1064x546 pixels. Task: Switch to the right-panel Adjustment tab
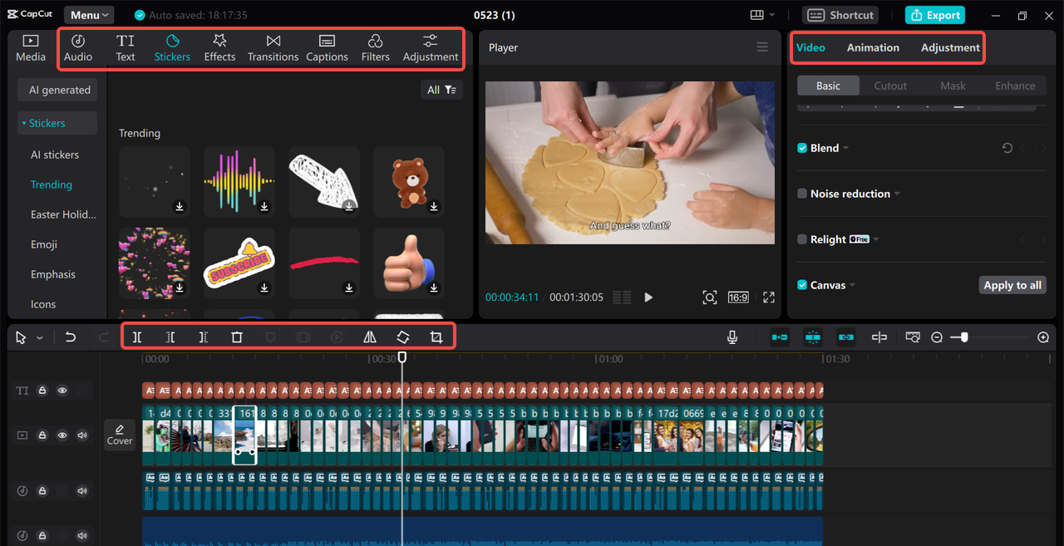950,47
